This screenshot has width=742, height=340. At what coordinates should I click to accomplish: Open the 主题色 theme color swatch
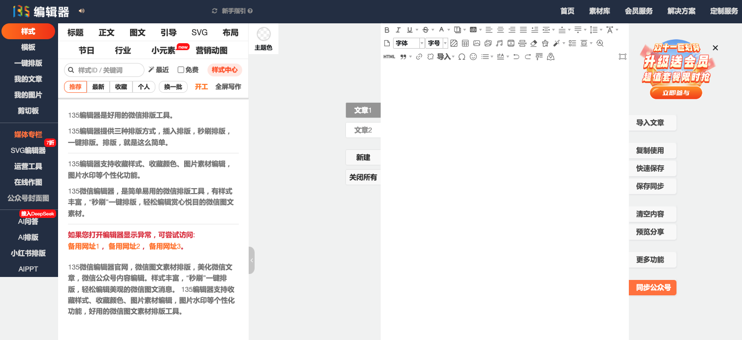[x=264, y=34]
